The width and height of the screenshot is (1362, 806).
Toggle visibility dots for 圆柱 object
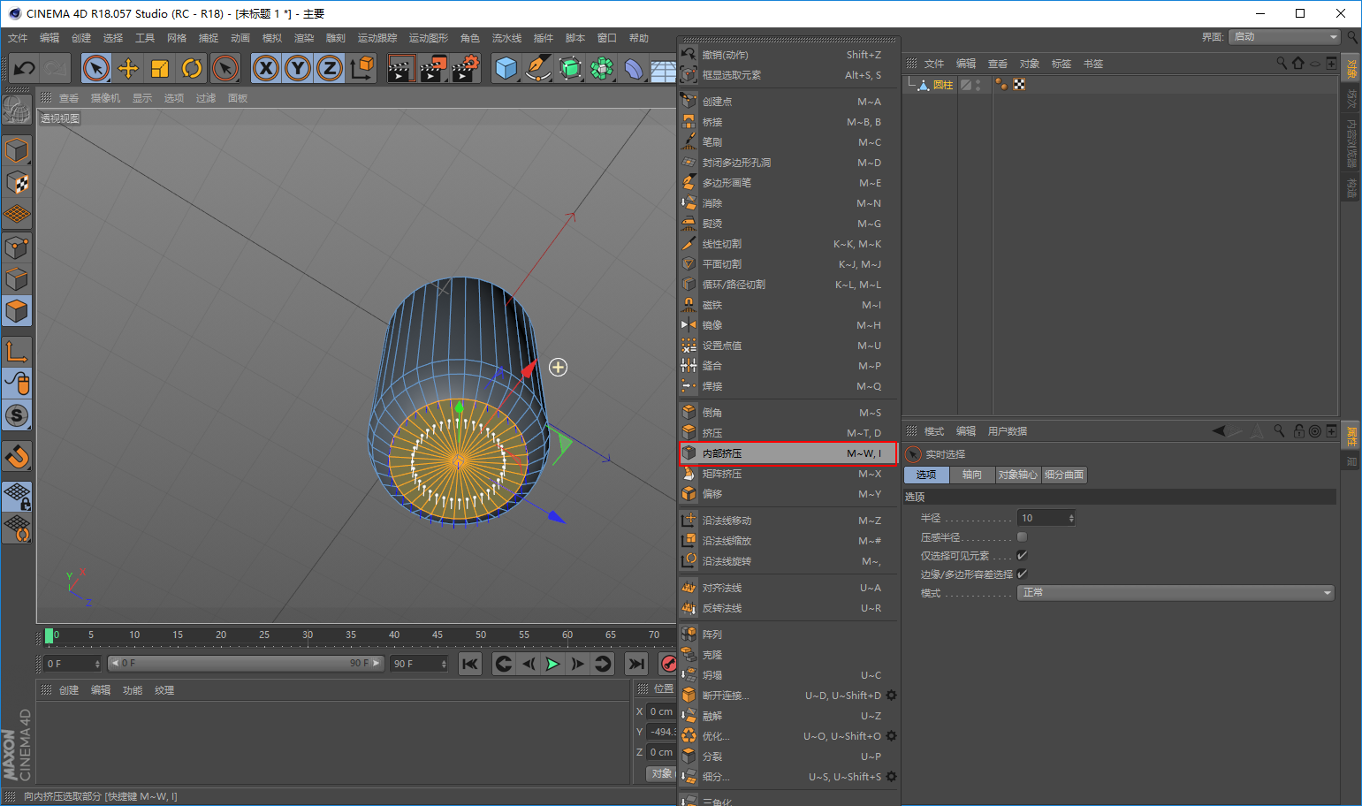coord(978,85)
